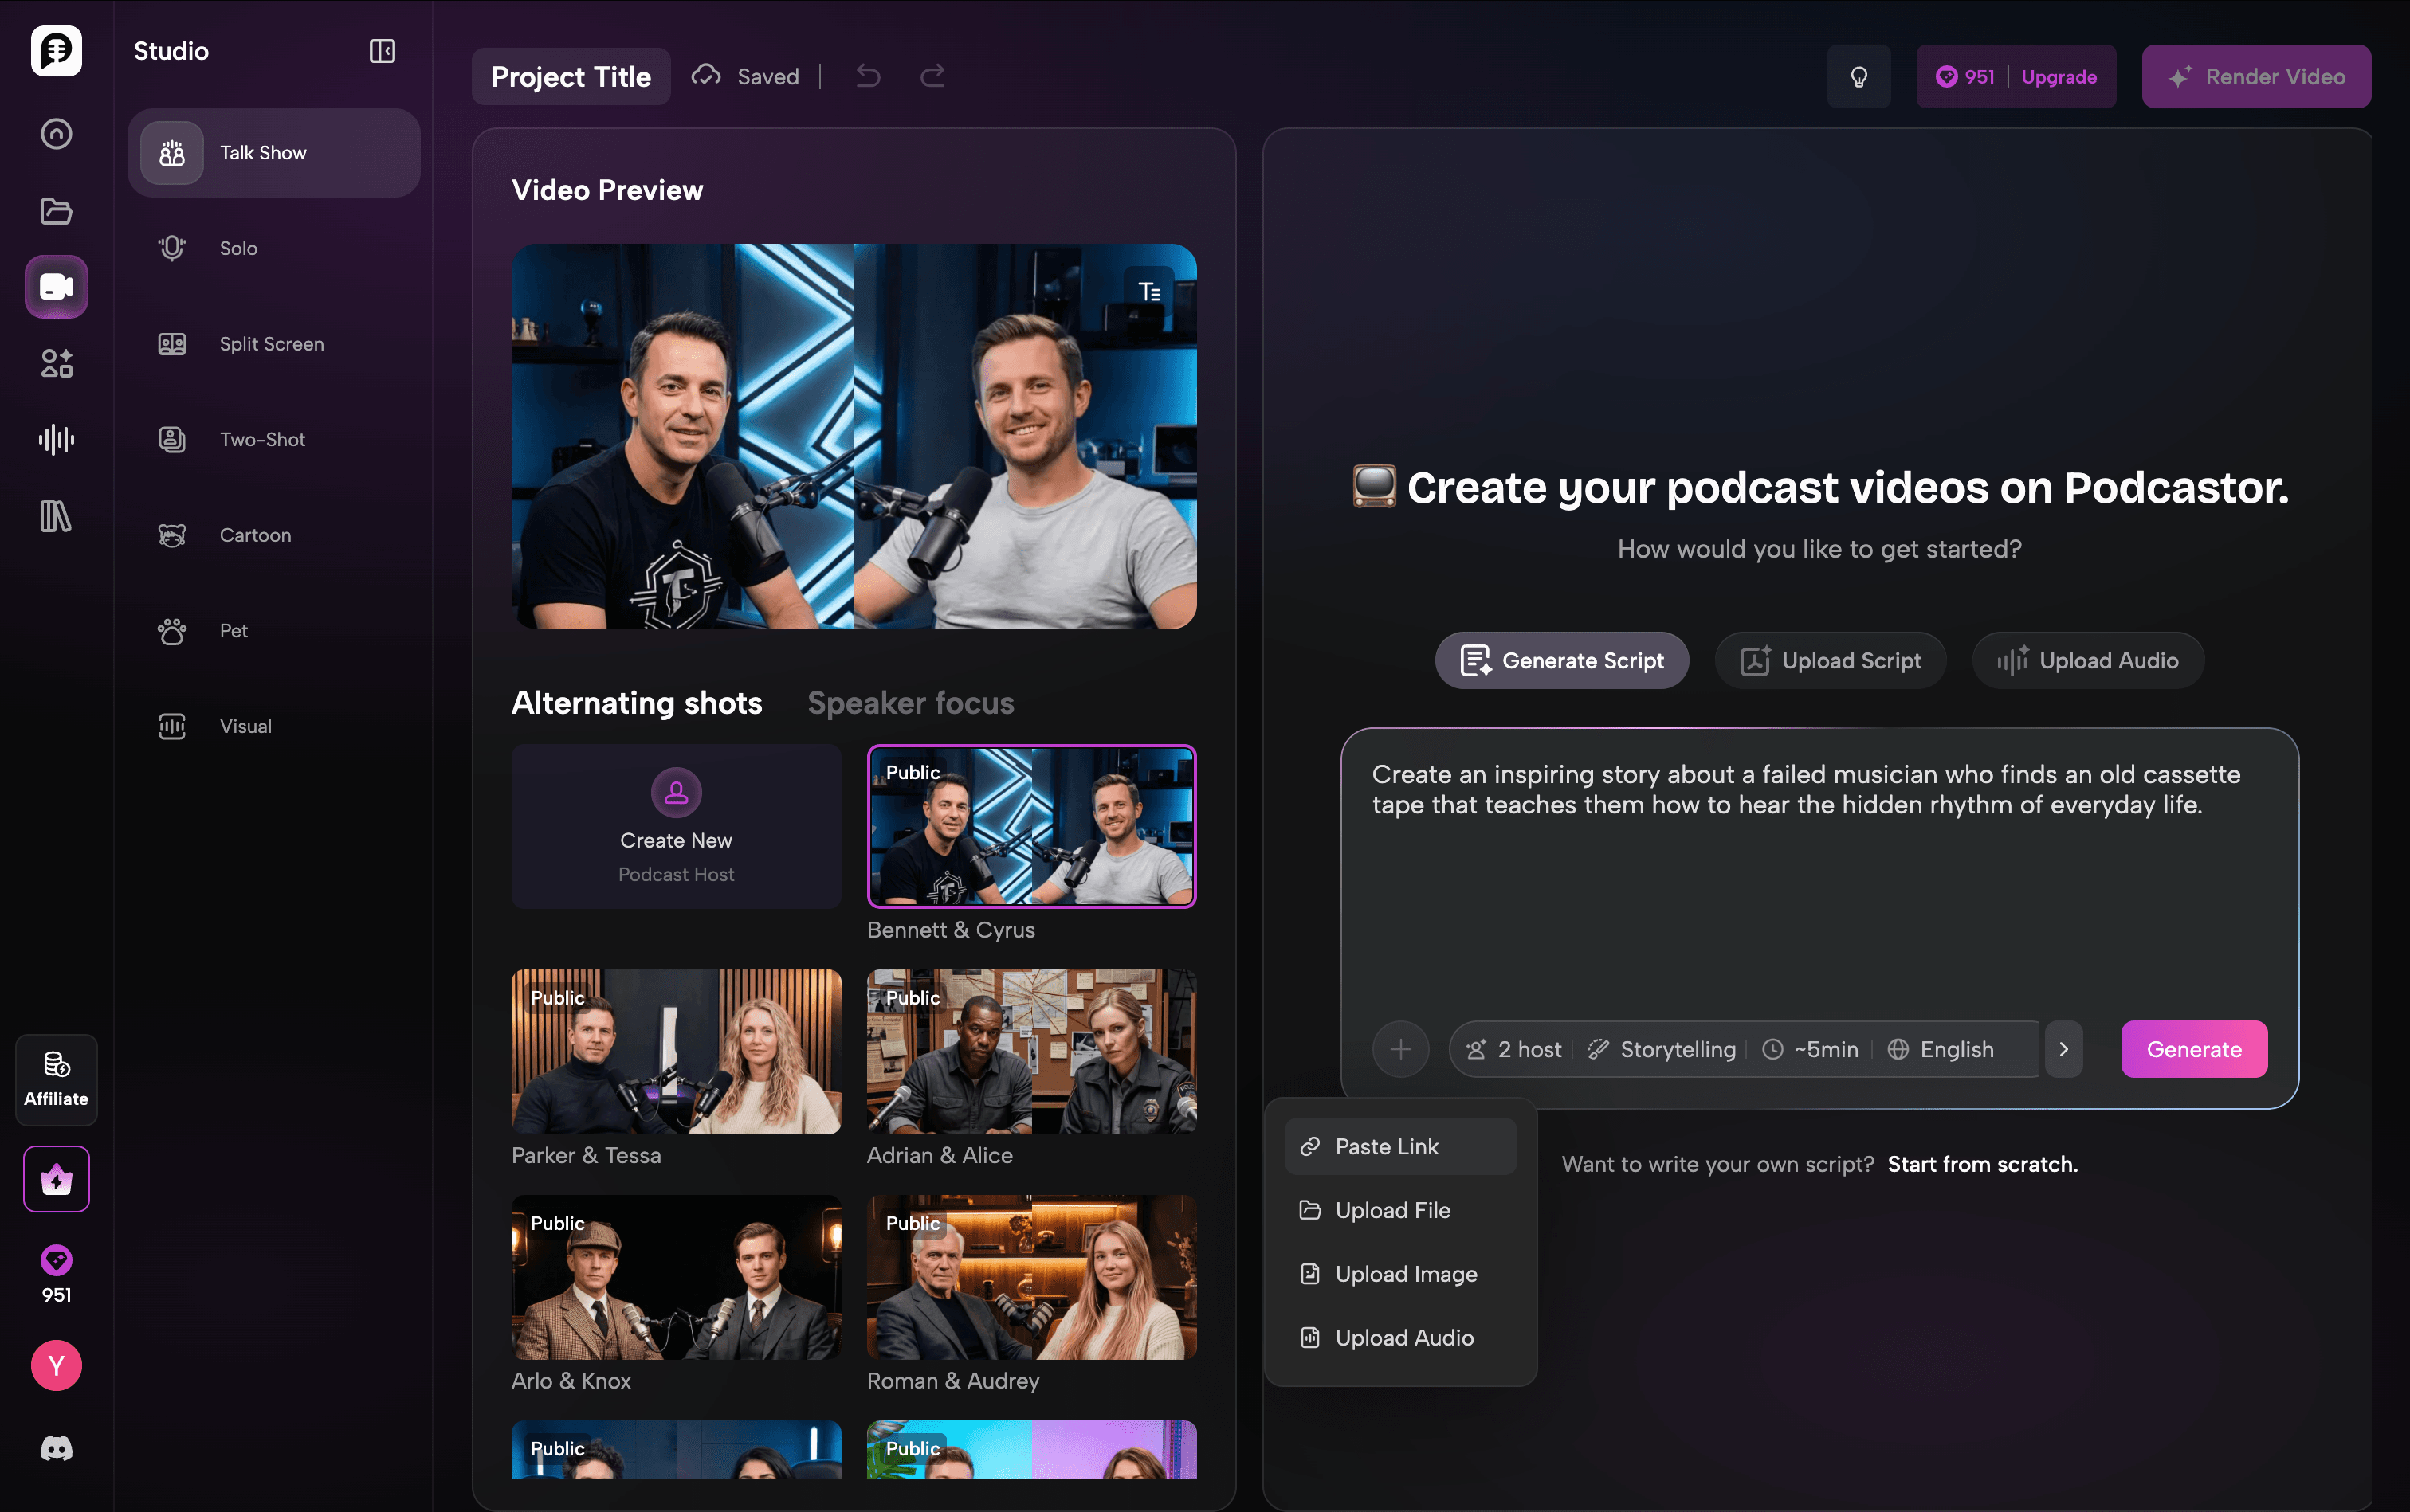Open the English language setting
The width and height of the screenshot is (2410, 1512).
[1941, 1049]
